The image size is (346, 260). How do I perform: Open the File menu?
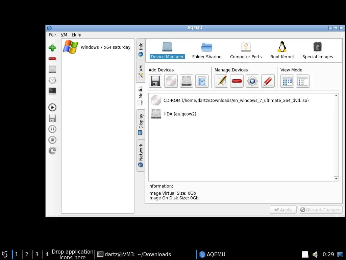(52, 35)
